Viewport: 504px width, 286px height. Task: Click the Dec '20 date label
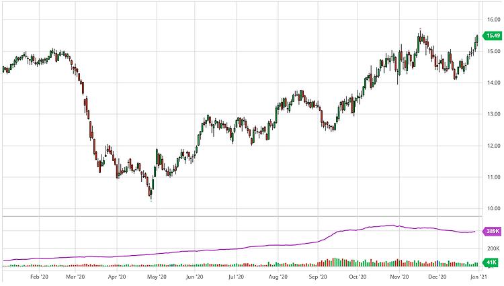(437, 277)
